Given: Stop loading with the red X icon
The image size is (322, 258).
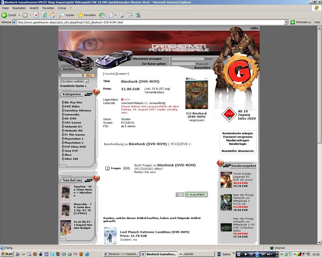Looking at the screenshot, I should 36,15.
